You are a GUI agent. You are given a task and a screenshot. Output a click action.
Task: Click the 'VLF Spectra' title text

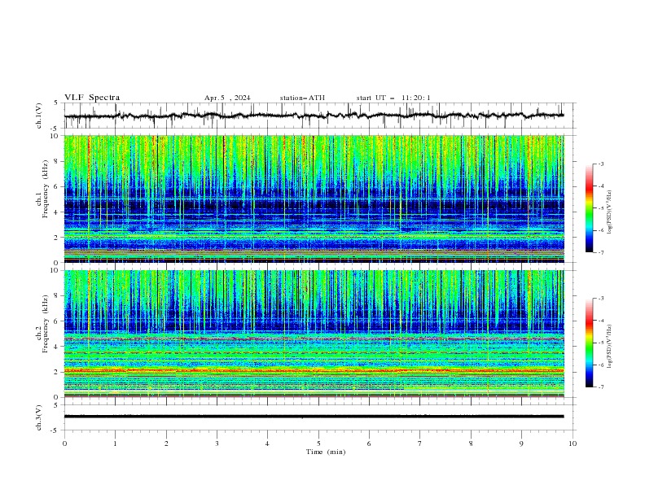coord(92,98)
